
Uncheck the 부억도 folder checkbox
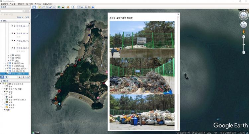[x=11, y=55]
